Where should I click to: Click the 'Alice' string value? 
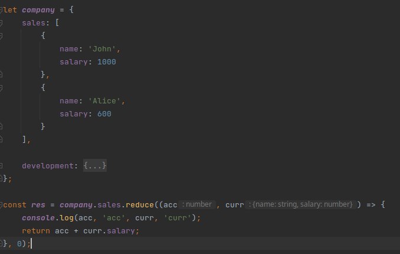click(104, 101)
